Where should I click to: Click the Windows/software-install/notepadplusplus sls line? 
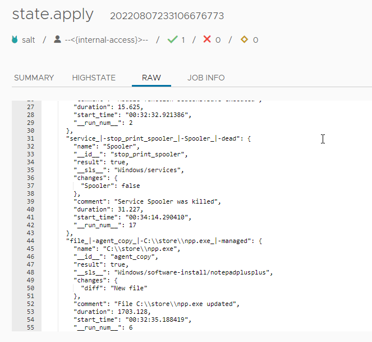173,272
